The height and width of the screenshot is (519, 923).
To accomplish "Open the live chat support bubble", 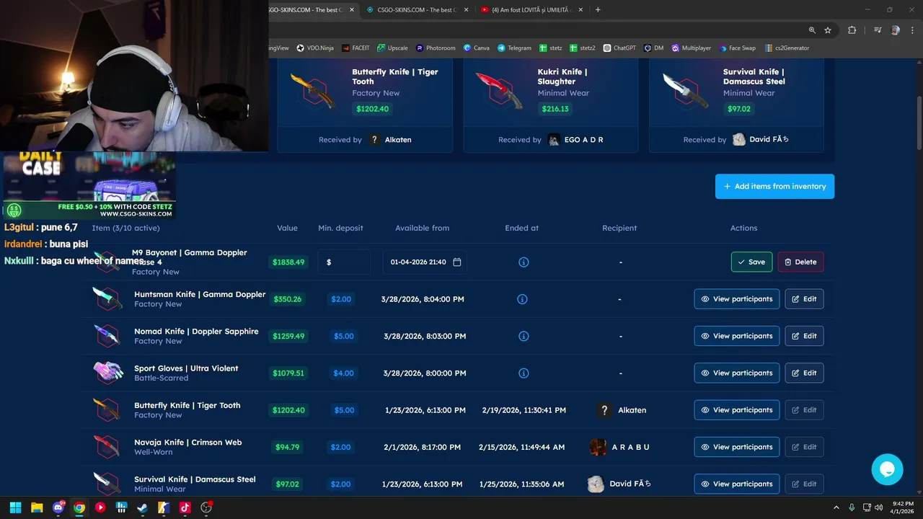I will 887,469.
